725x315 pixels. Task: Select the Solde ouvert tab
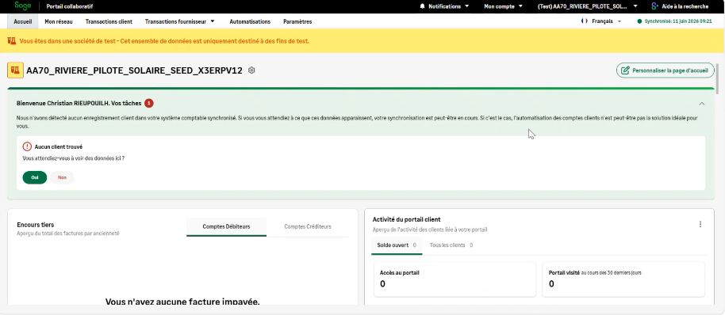point(397,245)
